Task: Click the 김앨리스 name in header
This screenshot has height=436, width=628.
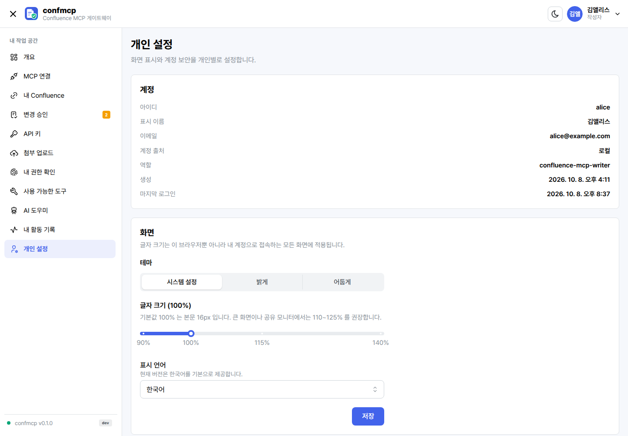Action: (x=598, y=10)
